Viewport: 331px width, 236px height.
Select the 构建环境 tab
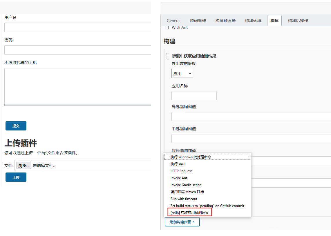click(x=253, y=21)
